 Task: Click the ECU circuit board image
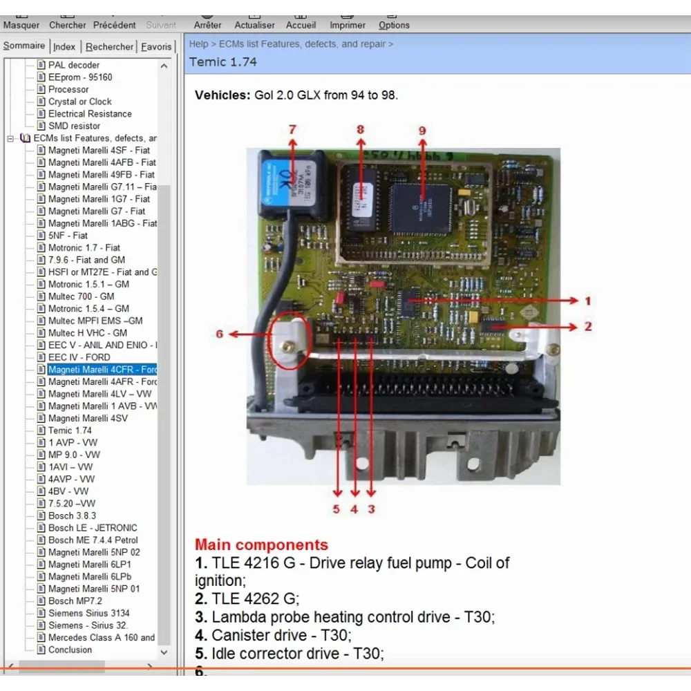(403, 316)
